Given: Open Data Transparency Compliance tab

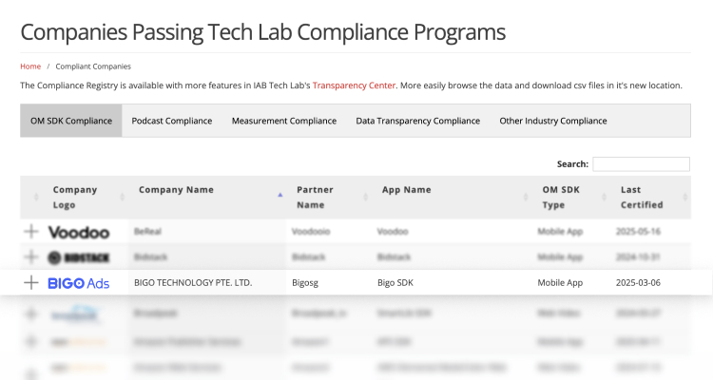Looking at the screenshot, I should 417,121.
